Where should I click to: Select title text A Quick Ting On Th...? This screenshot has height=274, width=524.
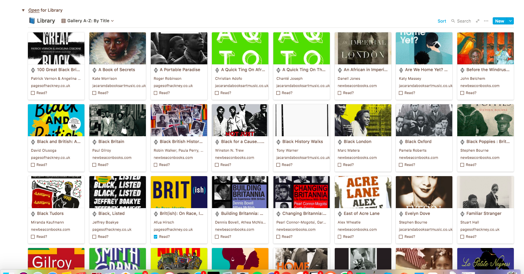(x=304, y=70)
